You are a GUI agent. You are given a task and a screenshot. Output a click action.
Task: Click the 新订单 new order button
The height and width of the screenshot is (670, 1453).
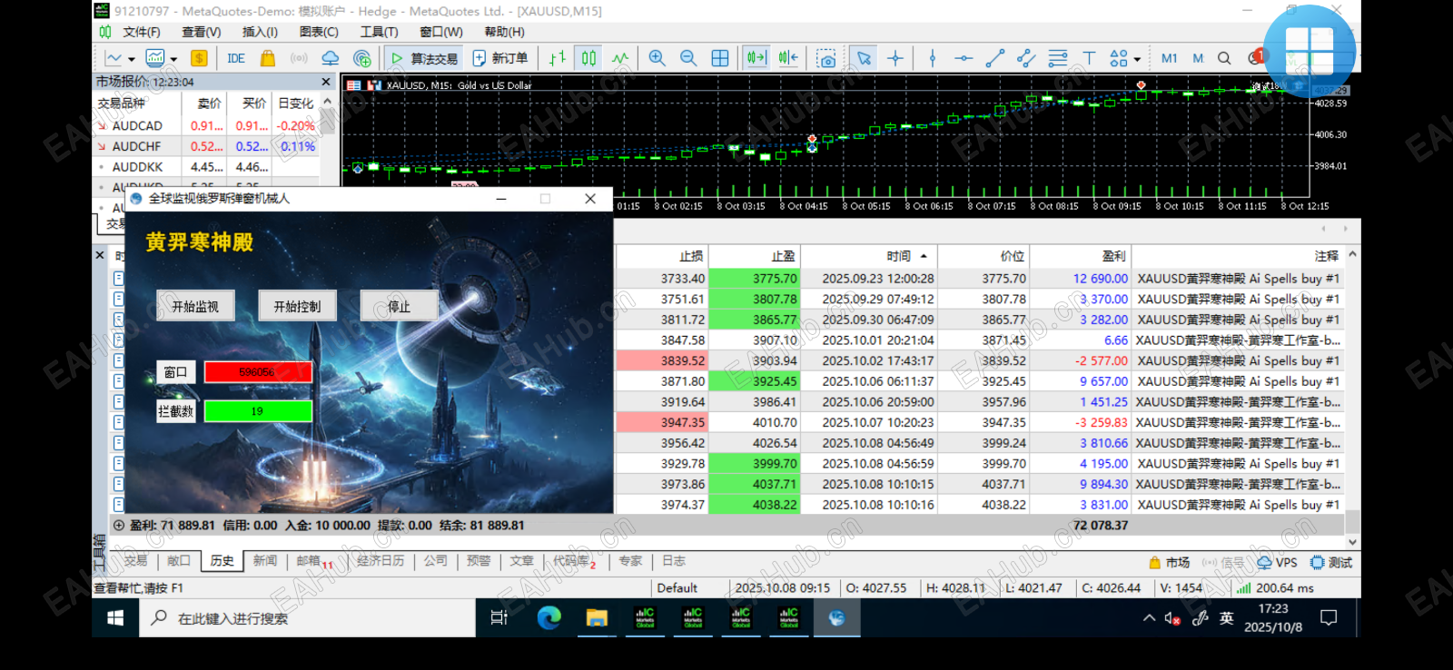[x=500, y=58]
